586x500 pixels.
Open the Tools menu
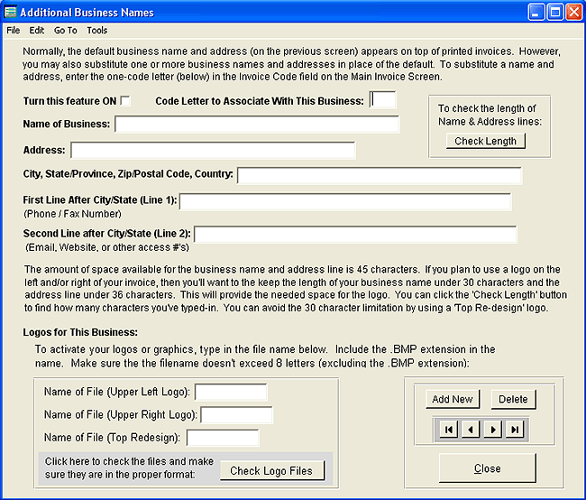(x=96, y=30)
